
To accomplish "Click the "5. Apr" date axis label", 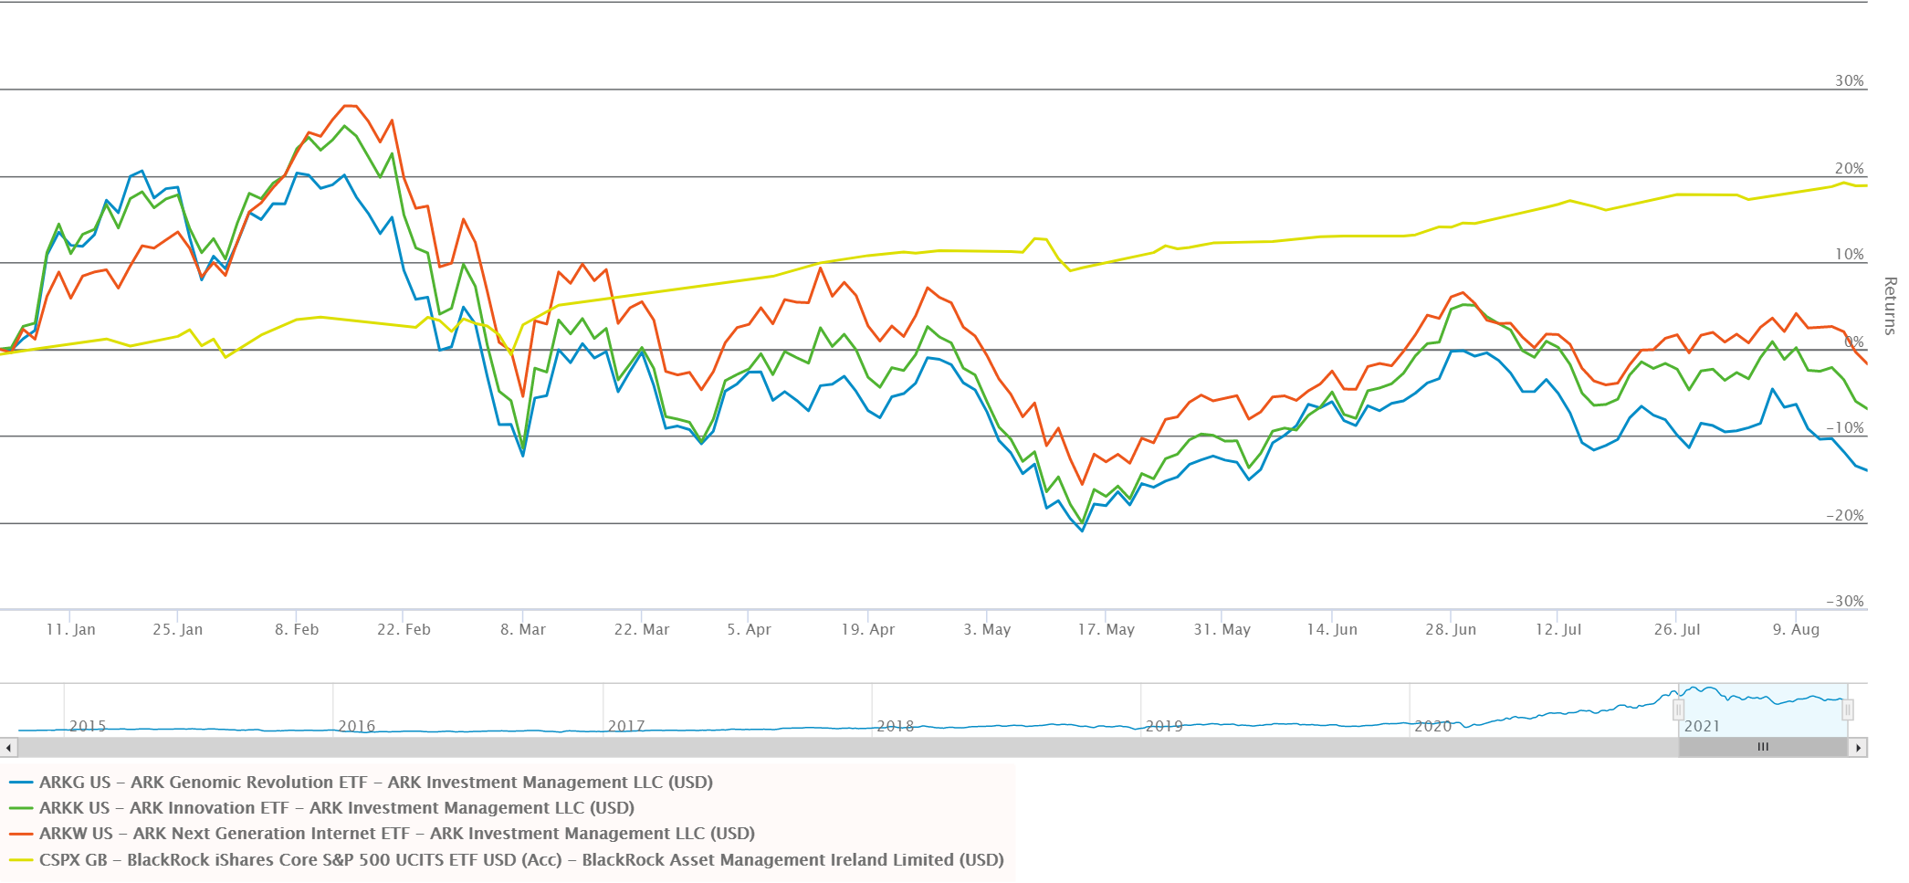I will 749,630.
